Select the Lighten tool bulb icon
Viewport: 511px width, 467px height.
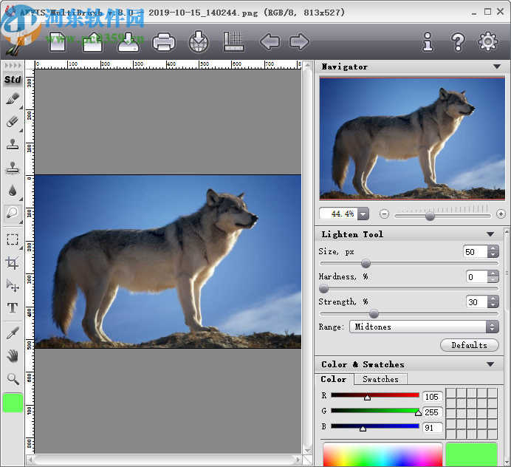pyautogui.click(x=13, y=214)
